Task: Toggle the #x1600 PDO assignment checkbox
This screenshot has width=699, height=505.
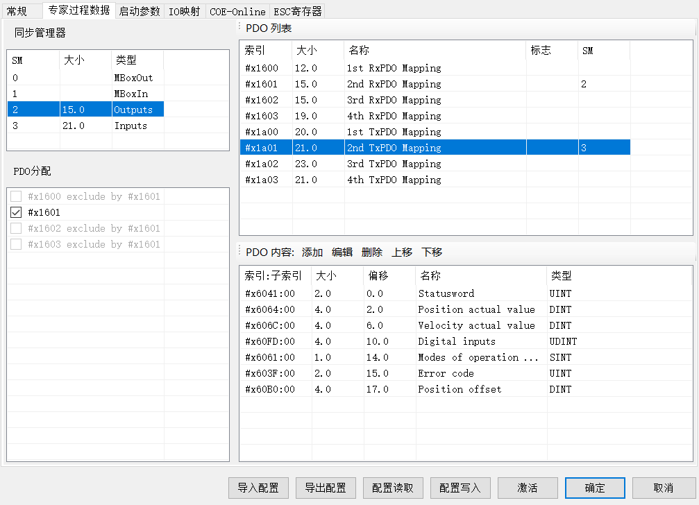Action: coord(17,196)
